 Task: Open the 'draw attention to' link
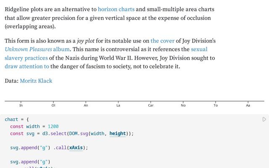[27, 66]
